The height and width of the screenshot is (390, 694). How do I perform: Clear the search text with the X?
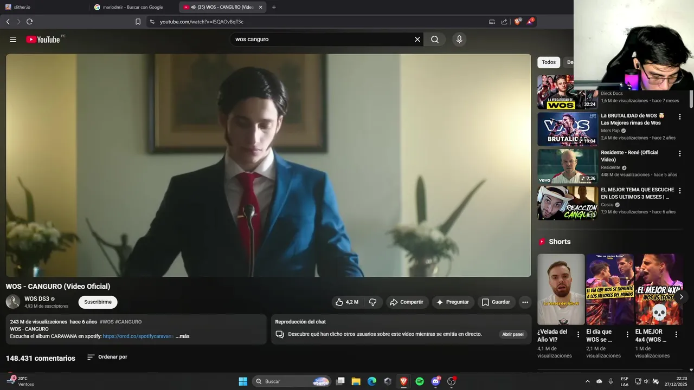pyautogui.click(x=417, y=40)
